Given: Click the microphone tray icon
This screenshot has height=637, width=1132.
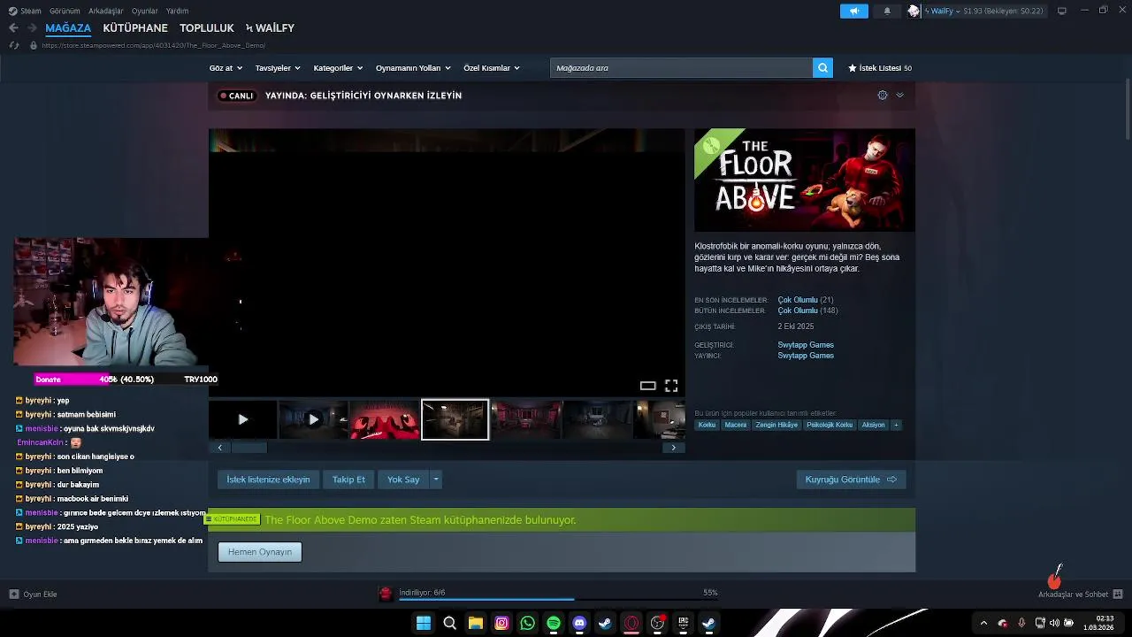Looking at the screenshot, I should click(x=1021, y=623).
